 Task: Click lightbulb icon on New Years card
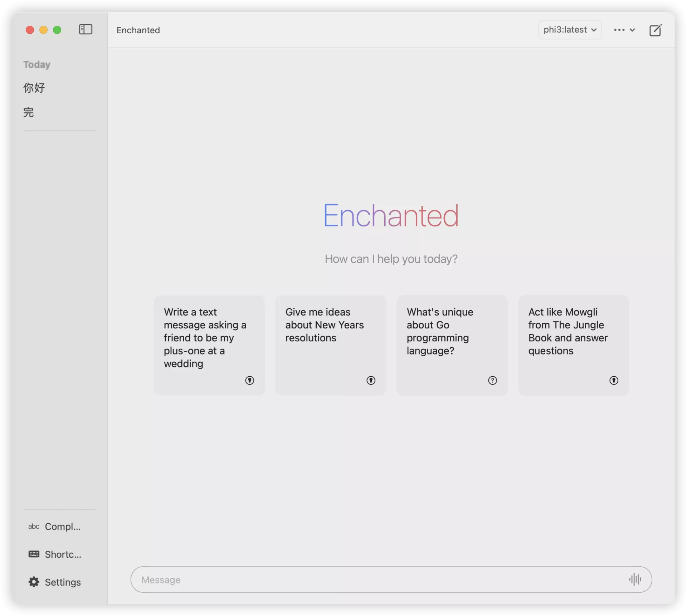click(371, 380)
